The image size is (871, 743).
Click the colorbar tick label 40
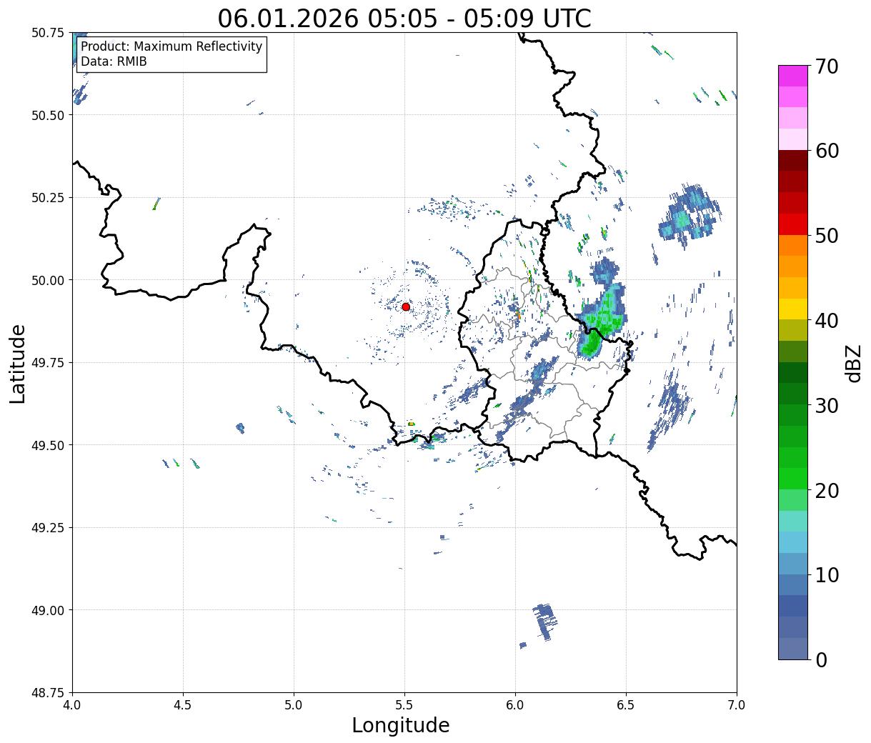827,321
